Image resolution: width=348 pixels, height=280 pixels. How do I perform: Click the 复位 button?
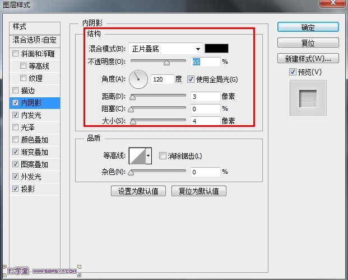(308, 42)
